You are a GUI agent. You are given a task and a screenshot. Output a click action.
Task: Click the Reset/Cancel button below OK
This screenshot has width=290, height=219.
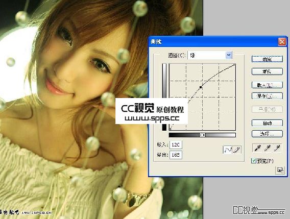(267, 71)
